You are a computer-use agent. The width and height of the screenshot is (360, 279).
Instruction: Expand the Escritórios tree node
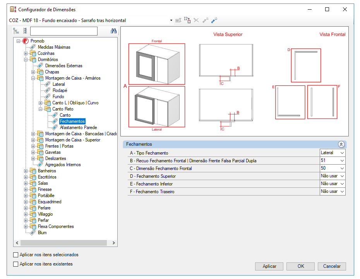(26, 177)
